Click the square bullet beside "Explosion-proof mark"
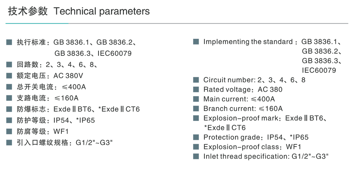The height and width of the screenshot is (171, 353). (196, 118)
